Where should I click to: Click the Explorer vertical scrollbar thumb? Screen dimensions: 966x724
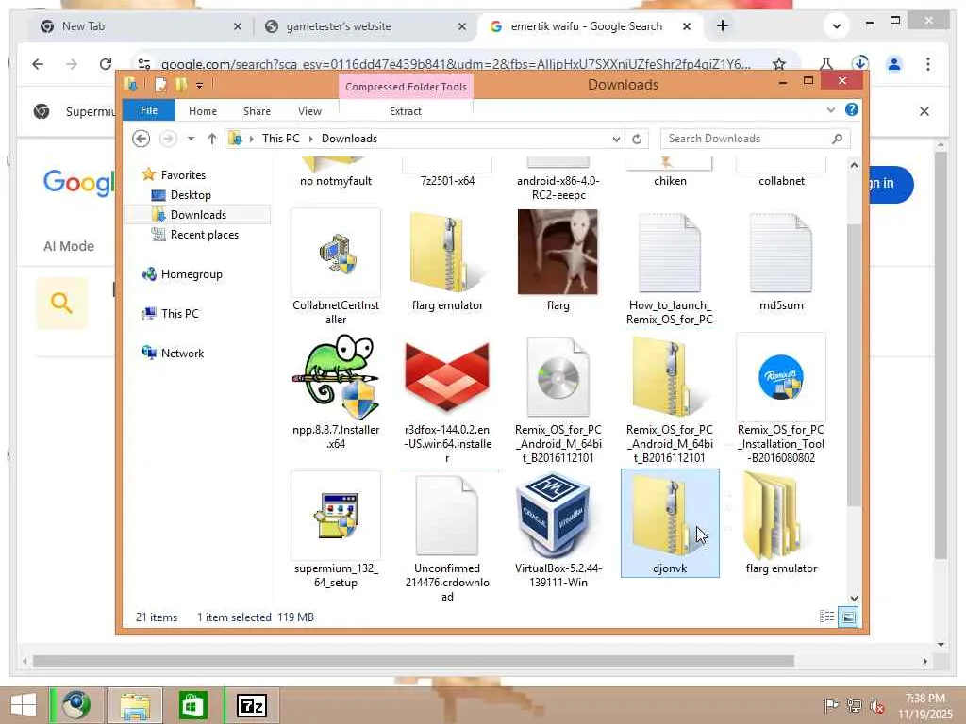(853, 365)
